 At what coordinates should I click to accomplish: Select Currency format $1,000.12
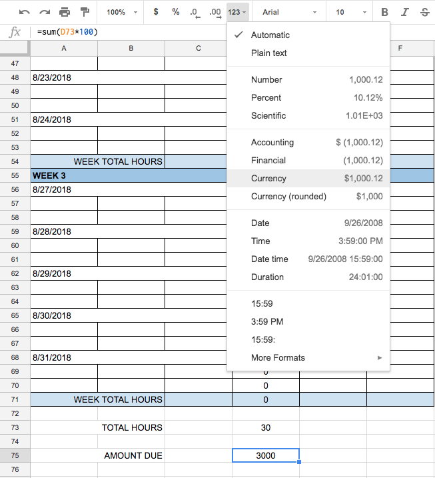(x=308, y=179)
